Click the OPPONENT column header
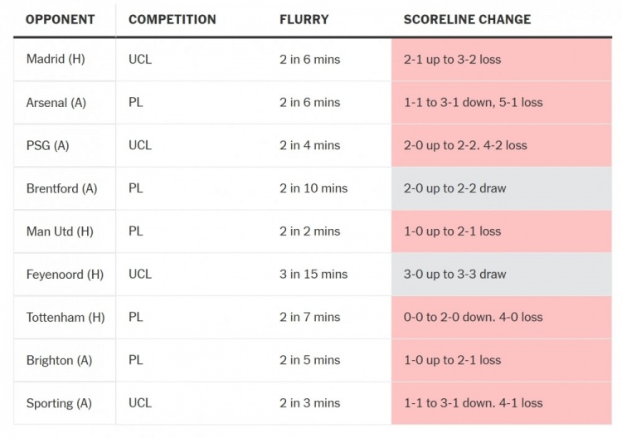The height and width of the screenshot is (438, 622). pyautogui.click(x=61, y=19)
